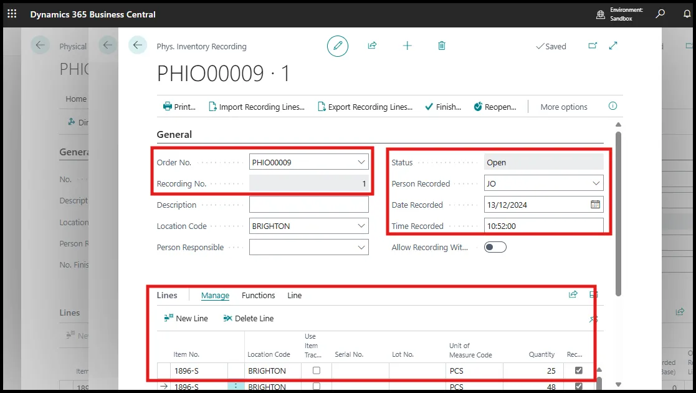Click Dynamics 365 Business Central title
The image size is (696, 393).
tap(93, 14)
